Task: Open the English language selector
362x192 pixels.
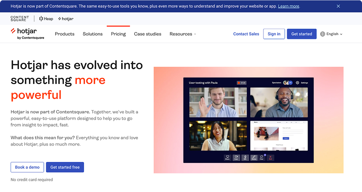Action: (331, 34)
